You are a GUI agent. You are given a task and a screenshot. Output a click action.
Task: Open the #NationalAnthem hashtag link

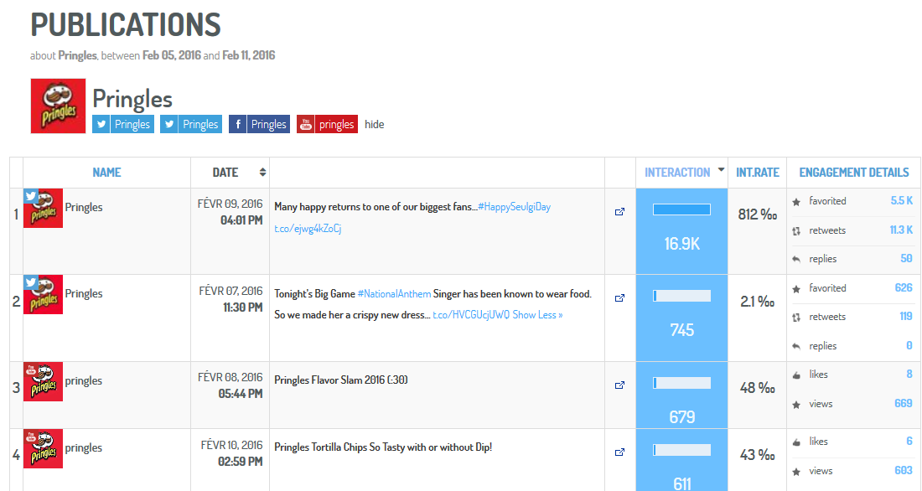(394, 293)
